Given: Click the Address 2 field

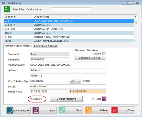Looking at the screenshot, I should pyautogui.click(x=68, y=76).
